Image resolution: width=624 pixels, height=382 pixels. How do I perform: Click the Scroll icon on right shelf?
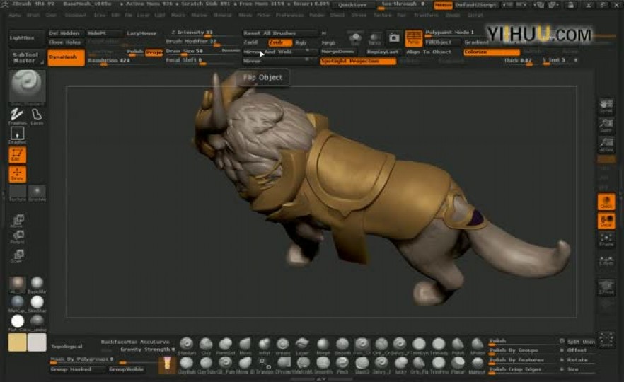[606, 106]
